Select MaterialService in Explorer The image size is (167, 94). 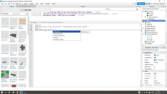pyautogui.click(x=151, y=26)
